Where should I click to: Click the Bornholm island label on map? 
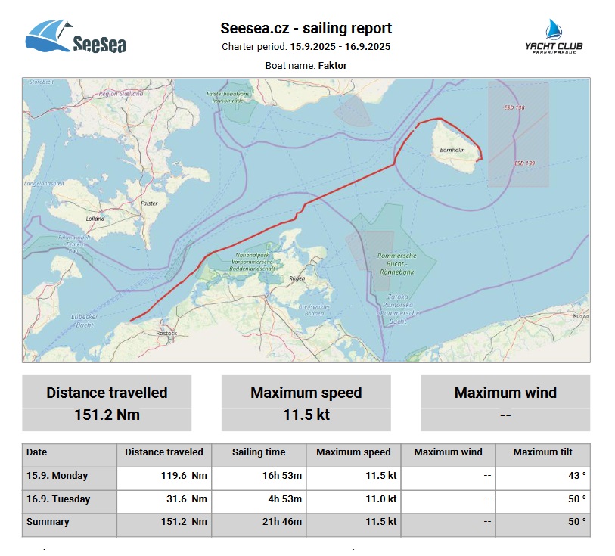click(451, 150)
